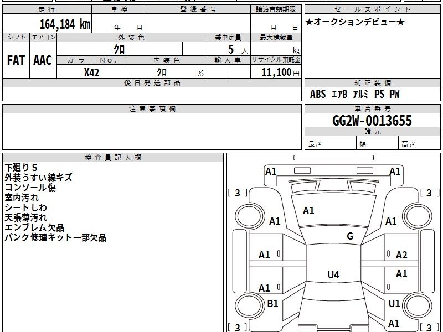Click the 検査員記入欄 header
The width and height of the screenshot is (443, 332).
[113, 158]
